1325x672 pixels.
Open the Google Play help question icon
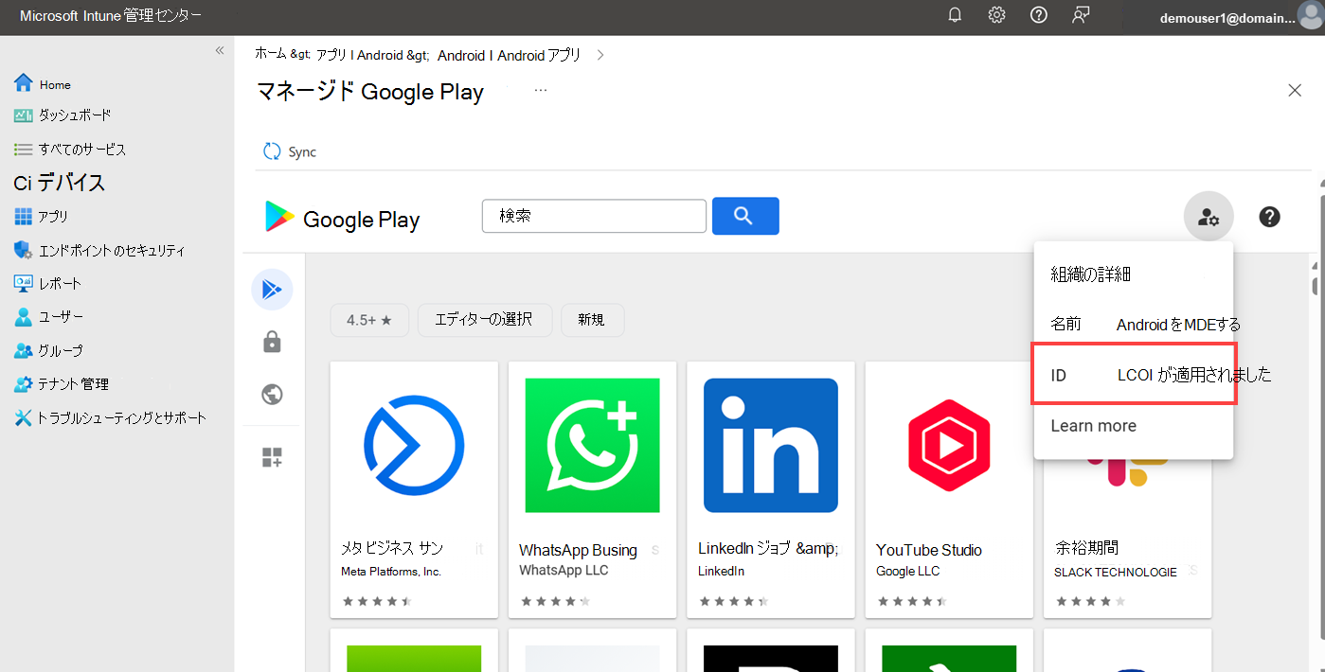[1269, 217]
